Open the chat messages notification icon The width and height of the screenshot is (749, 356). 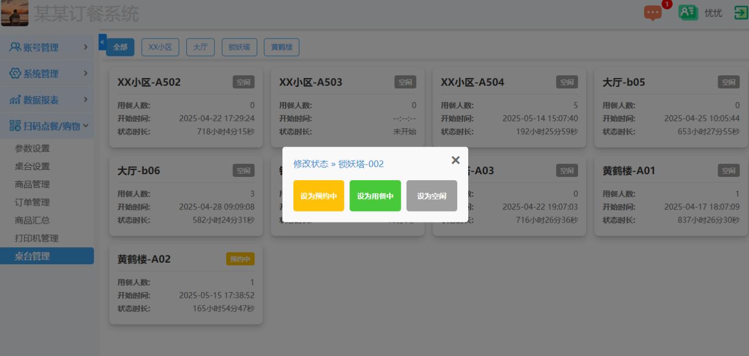tap(653, 13)
